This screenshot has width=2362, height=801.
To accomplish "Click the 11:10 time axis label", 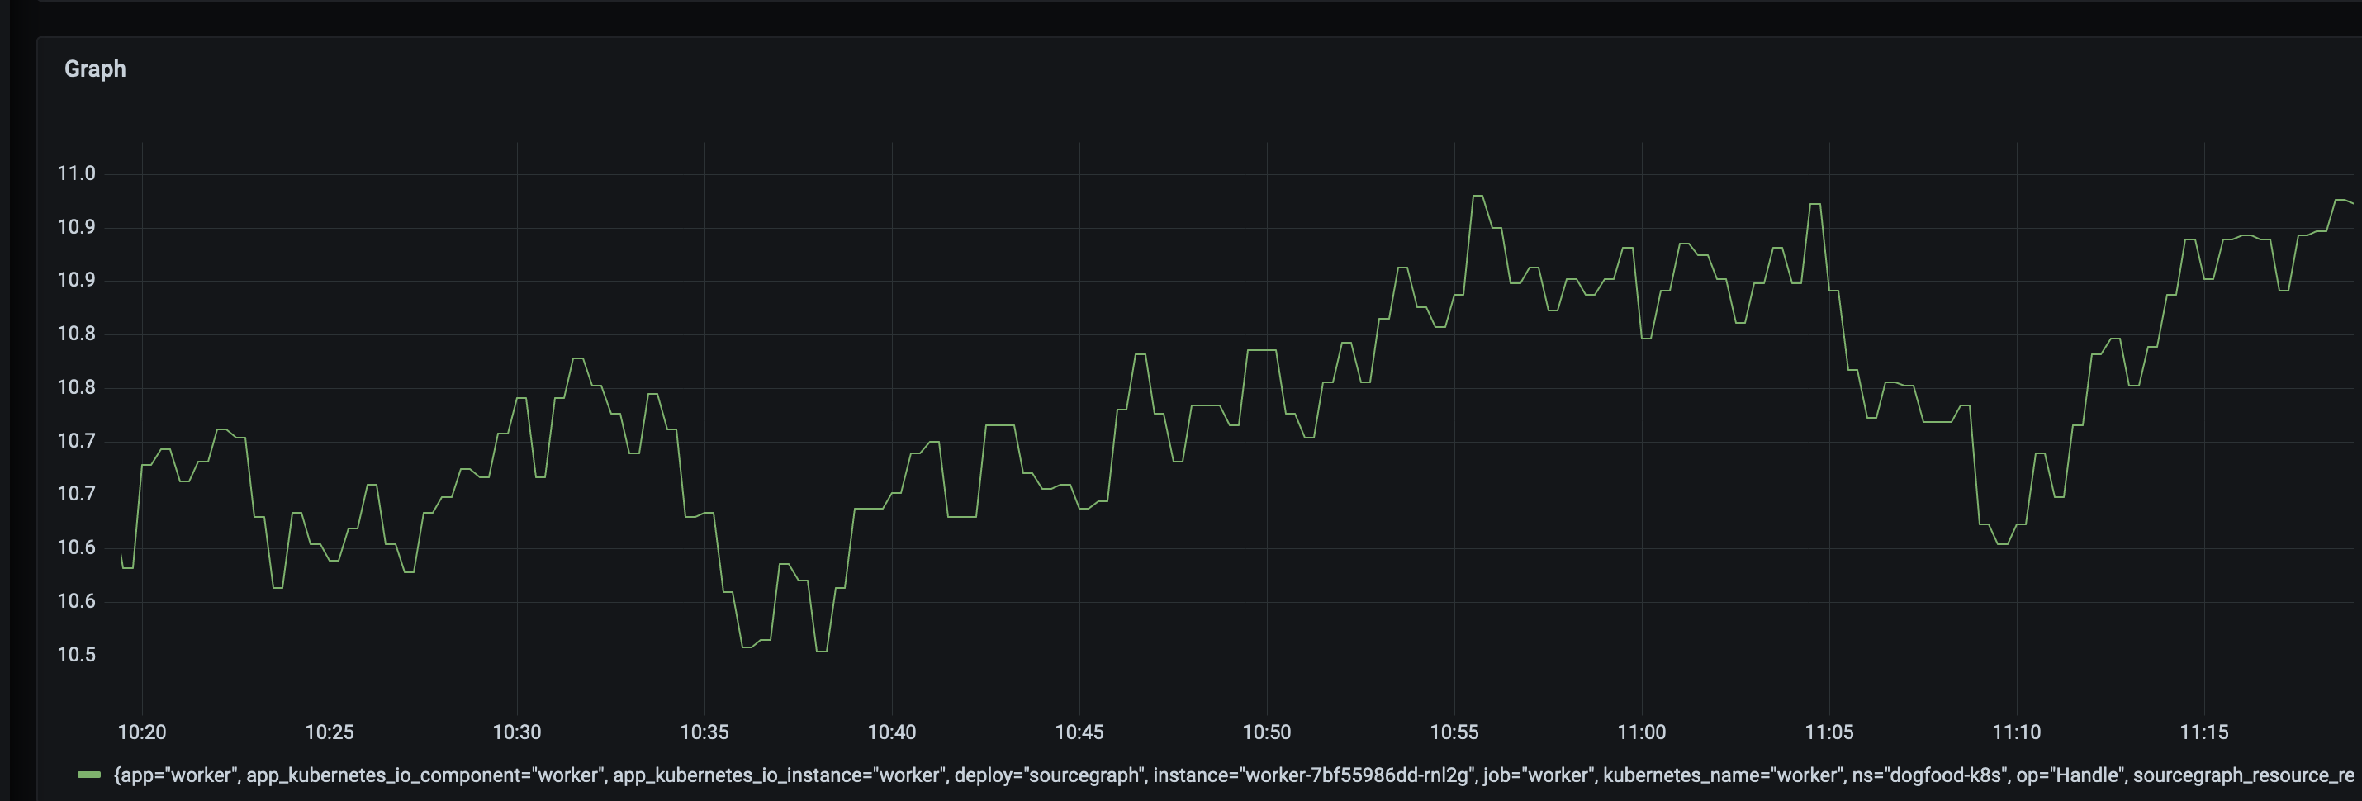I will point(2018,732).
